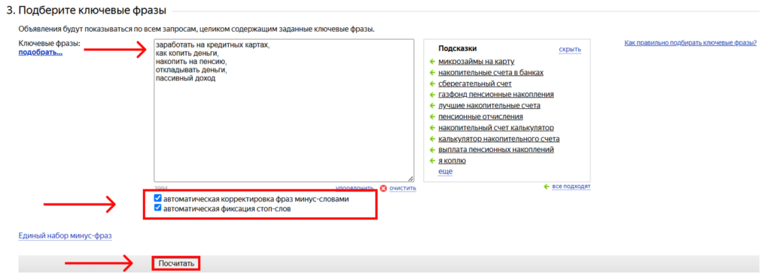Add suggestion arrow for сберегательный счет
The image size is (771, 279).
click(x=432, y=84)
